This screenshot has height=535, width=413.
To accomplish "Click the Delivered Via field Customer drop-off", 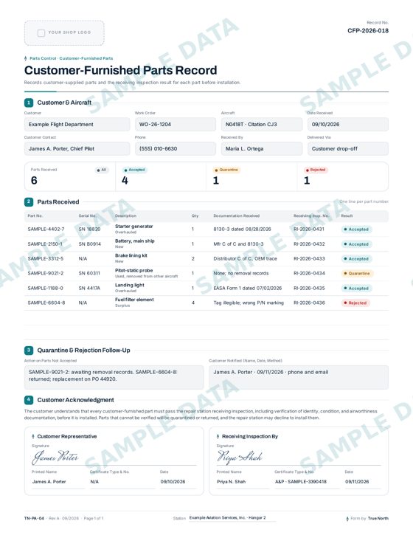I will (x=348, y=149).
